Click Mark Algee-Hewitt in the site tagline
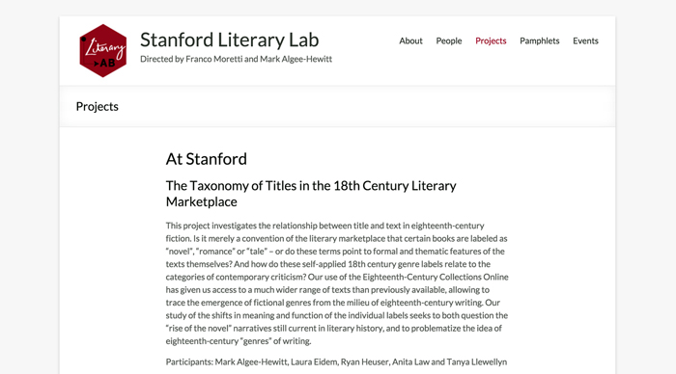676x374 pixels. [296, 59]
